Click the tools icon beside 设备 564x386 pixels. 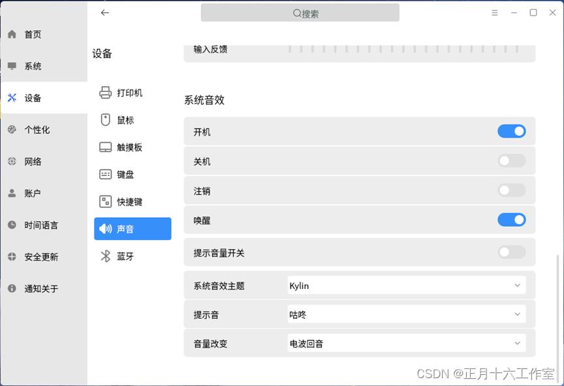pyautogui.click(x=12, y=98)
